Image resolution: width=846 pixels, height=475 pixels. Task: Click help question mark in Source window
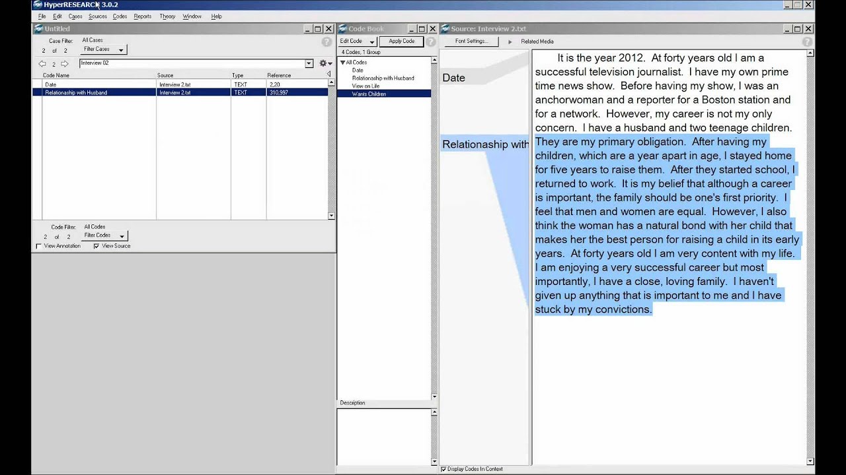click(807, 42)
